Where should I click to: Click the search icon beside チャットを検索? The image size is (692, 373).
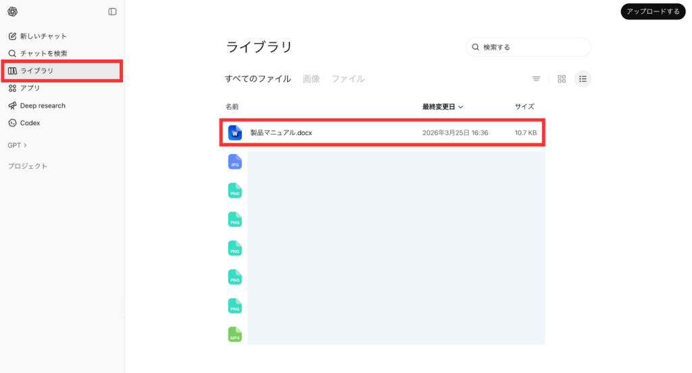[x=12, y=53]
